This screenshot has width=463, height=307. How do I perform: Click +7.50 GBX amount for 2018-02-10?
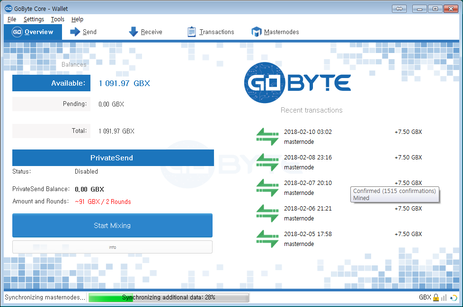(x=409, y=132)
